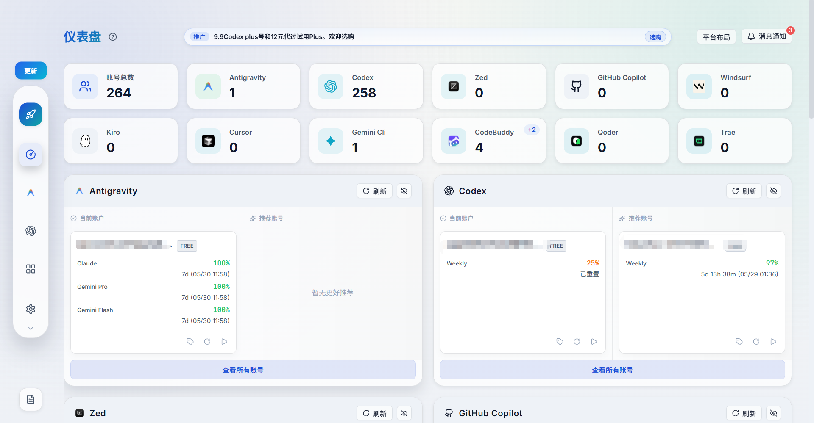Click 查看所有账号 under Antigravity
814x423 pixels.
[243, 370]
